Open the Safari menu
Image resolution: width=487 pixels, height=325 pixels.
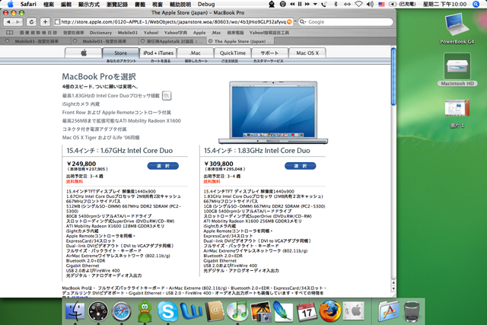[28, 4]
